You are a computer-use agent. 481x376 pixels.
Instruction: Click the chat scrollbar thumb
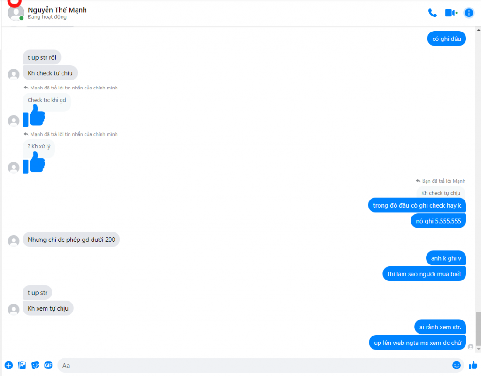478,329
